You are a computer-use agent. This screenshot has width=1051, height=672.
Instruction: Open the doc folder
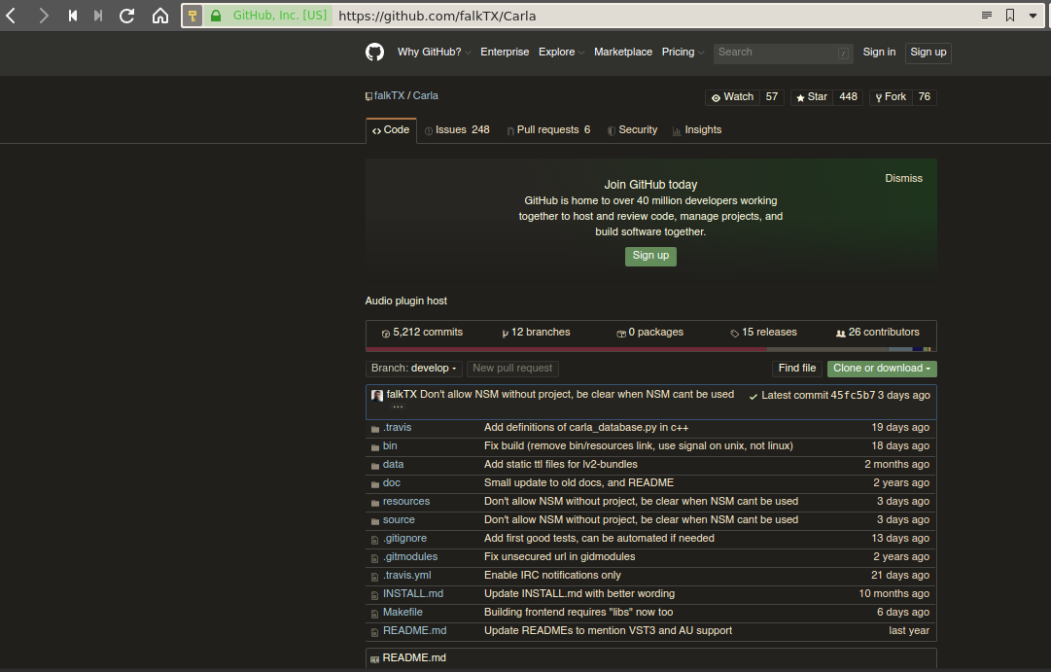pyautogui.click(x=392, y=483)
